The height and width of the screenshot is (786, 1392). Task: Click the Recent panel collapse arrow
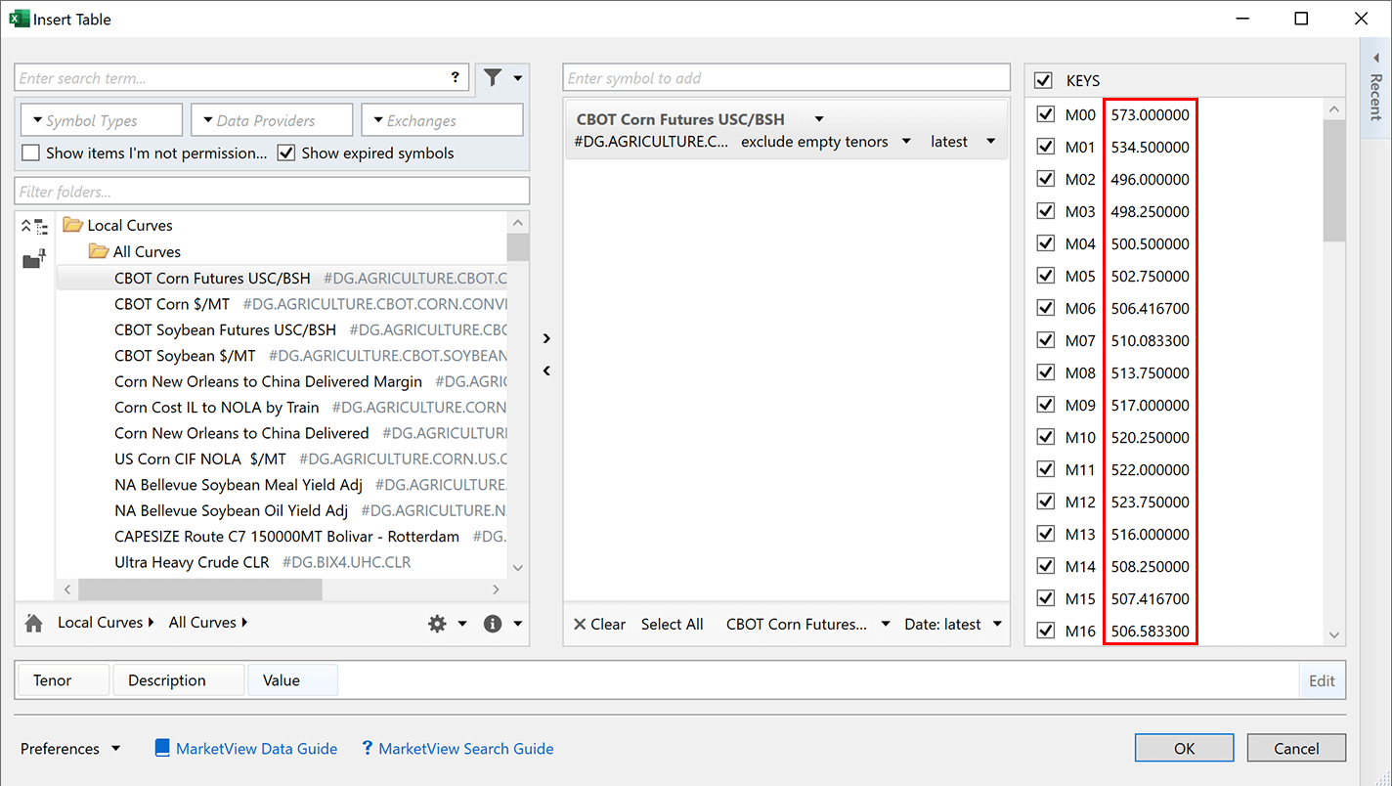click(1375, 58)
